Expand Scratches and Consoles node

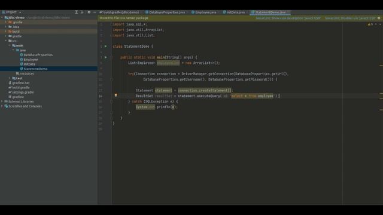(2, 106)
